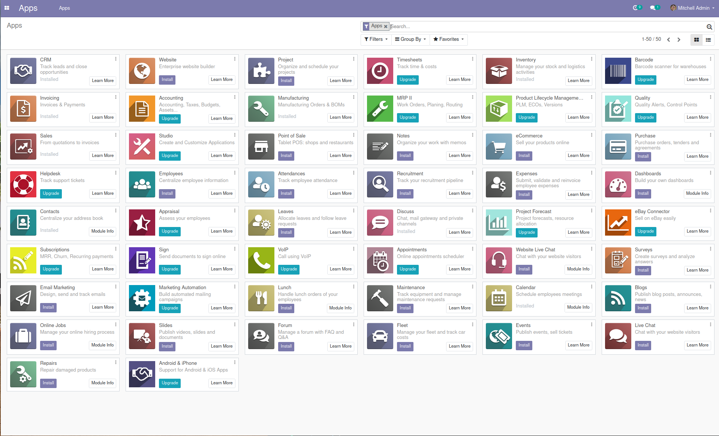The image size is (719, 436).
Task: Open the Favorites menu
Action: (x=448, y=39)
